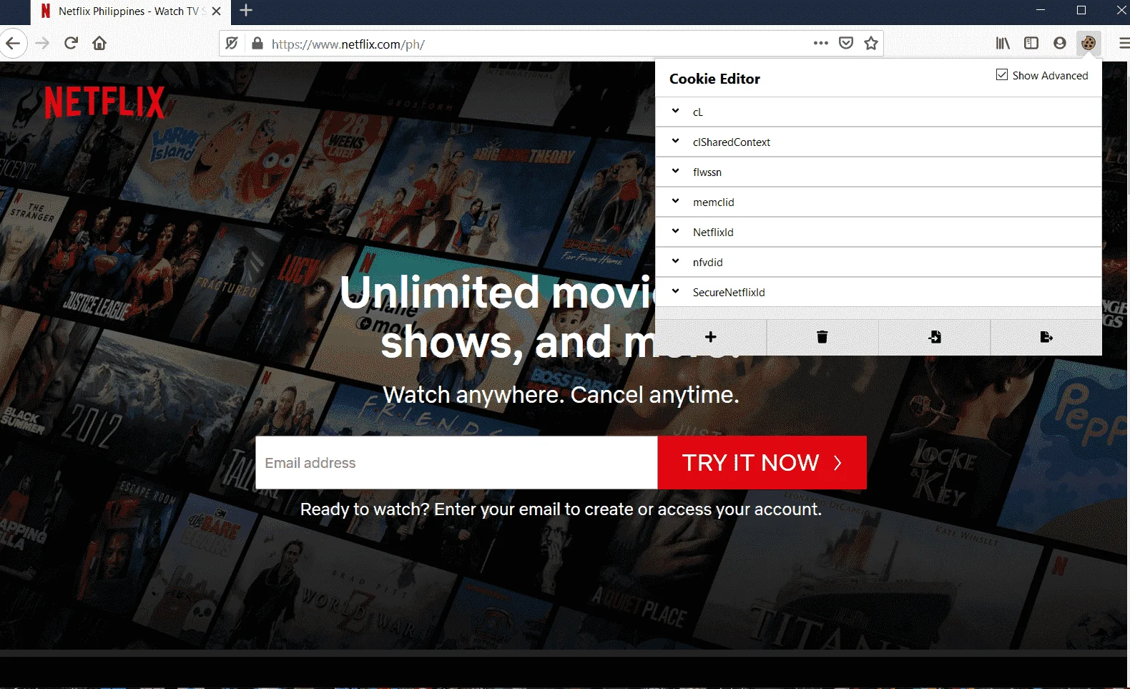Image resolution: width=1130 pixels, height=689 pixels.
Task: Expand the flwssn cookie chevron
Action: pyautogui.click(x=675, y=171)
